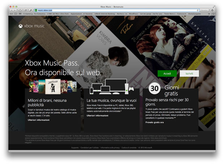The width and height of the screenshot is (224, 164).
Task: Go forward with the Safari forward arrow
Action: point(15,10)
